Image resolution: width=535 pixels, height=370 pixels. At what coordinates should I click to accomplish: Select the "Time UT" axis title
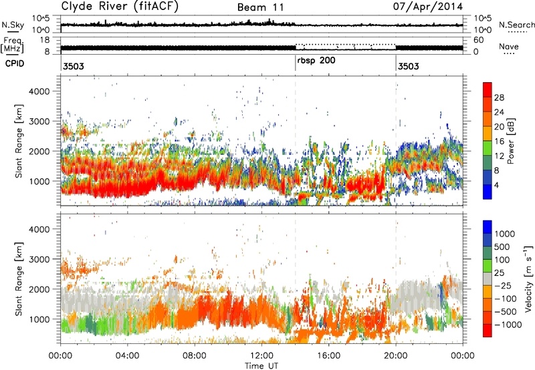click(261, 365)
